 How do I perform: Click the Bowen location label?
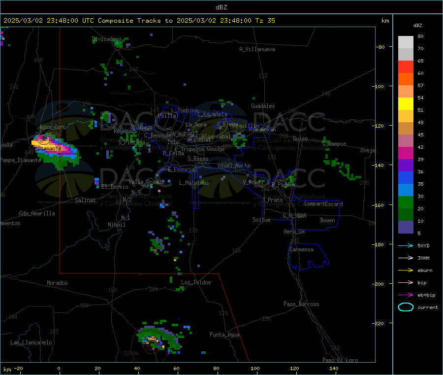(327, 220)
